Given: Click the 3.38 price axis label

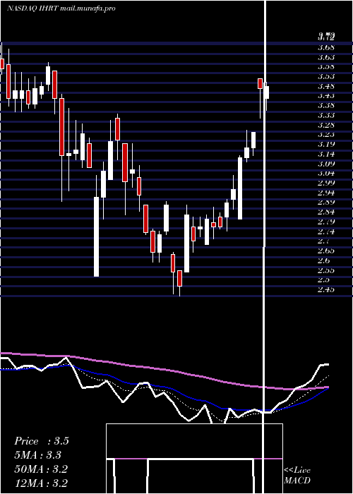Looking at the screenshot, I should click(326, 106).
